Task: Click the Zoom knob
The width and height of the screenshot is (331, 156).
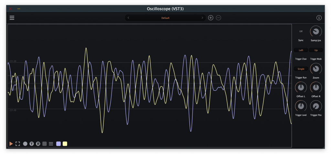Action: tap(316, 68)
